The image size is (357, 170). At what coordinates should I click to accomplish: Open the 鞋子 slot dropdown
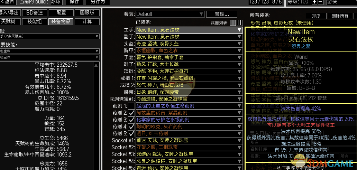tap(189, 65)
